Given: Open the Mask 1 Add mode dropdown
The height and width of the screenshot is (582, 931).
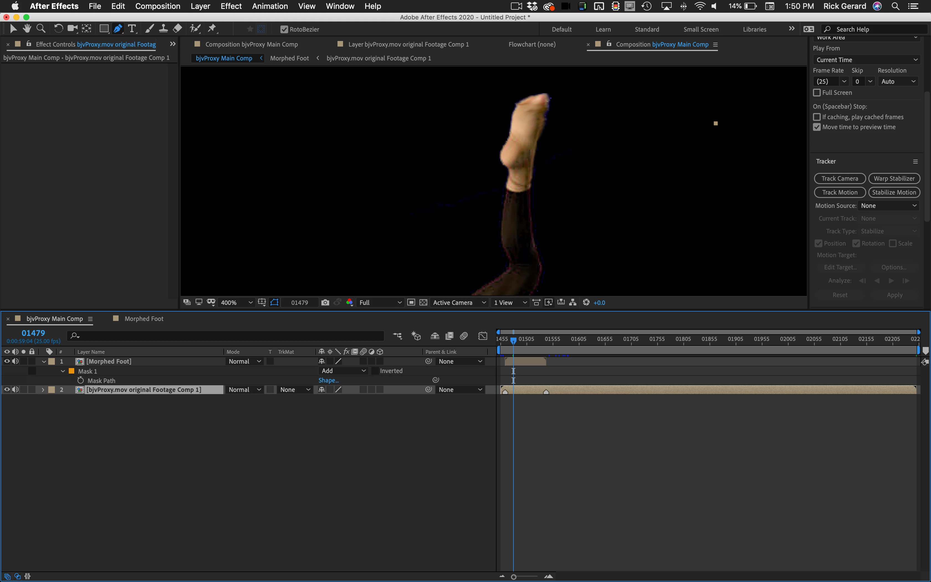Looking at the screenshot, I should coord(343,371).
